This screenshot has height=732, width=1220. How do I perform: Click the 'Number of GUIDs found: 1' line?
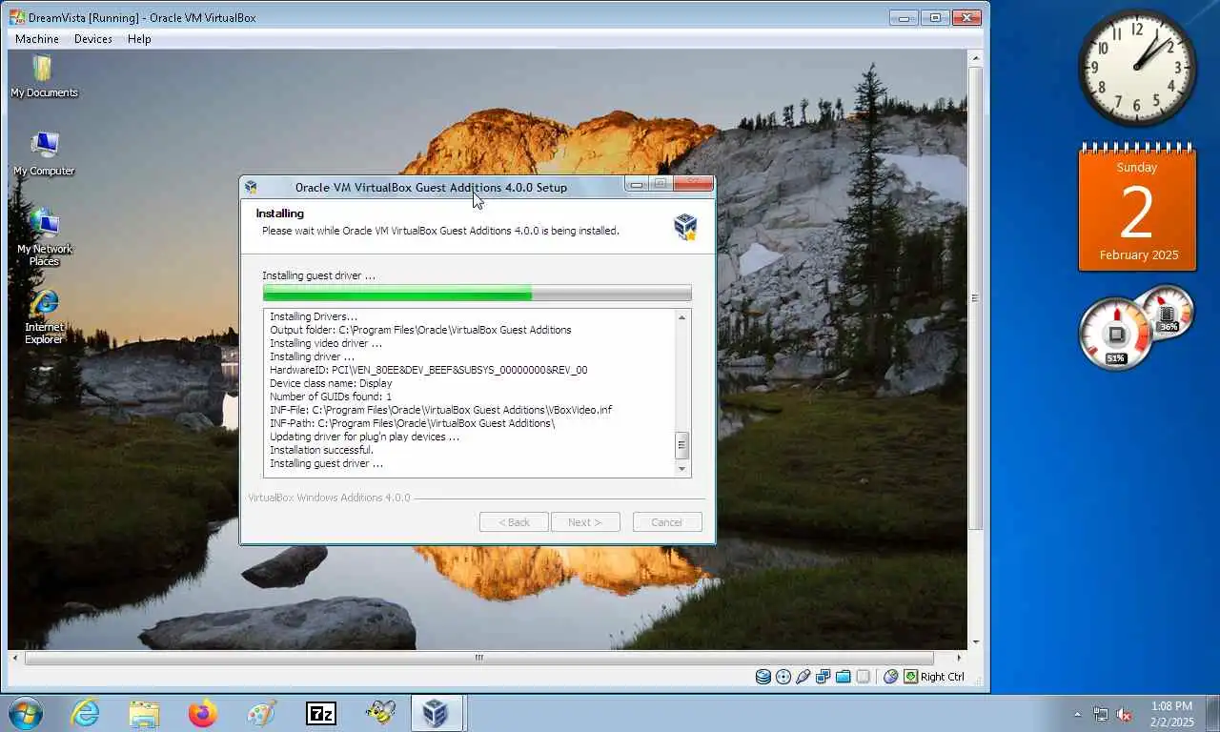[x=331, y=396]
